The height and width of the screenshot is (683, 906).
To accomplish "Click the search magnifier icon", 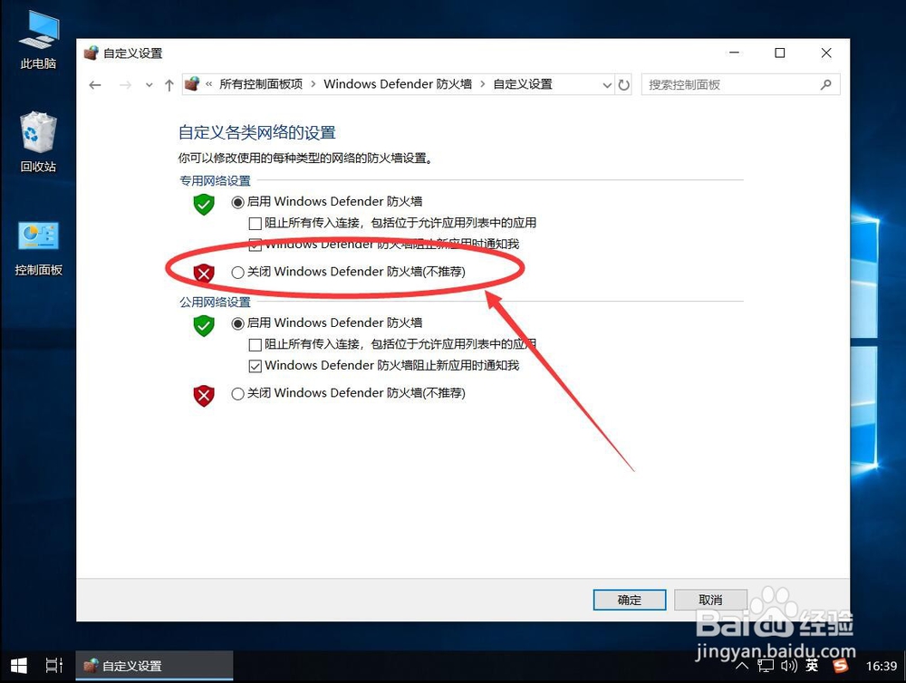I will pyautogui.click(x=825, y=85).
